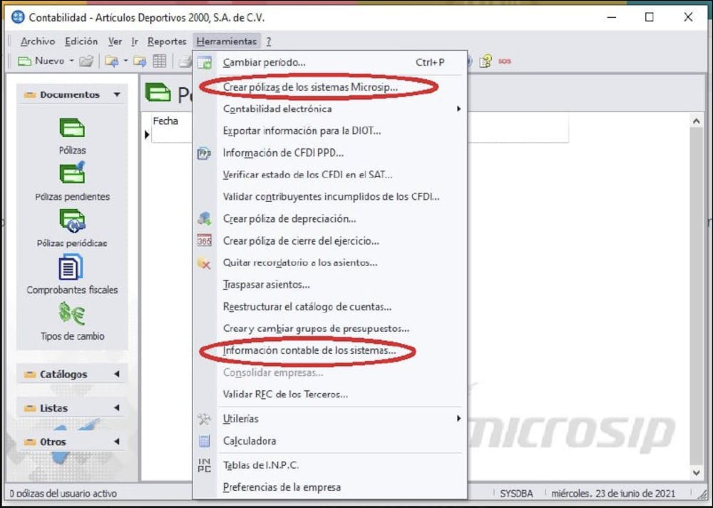Screen dimensions: 713x508
Task: Open the Ir menu
Action: [x=135, y=41]
